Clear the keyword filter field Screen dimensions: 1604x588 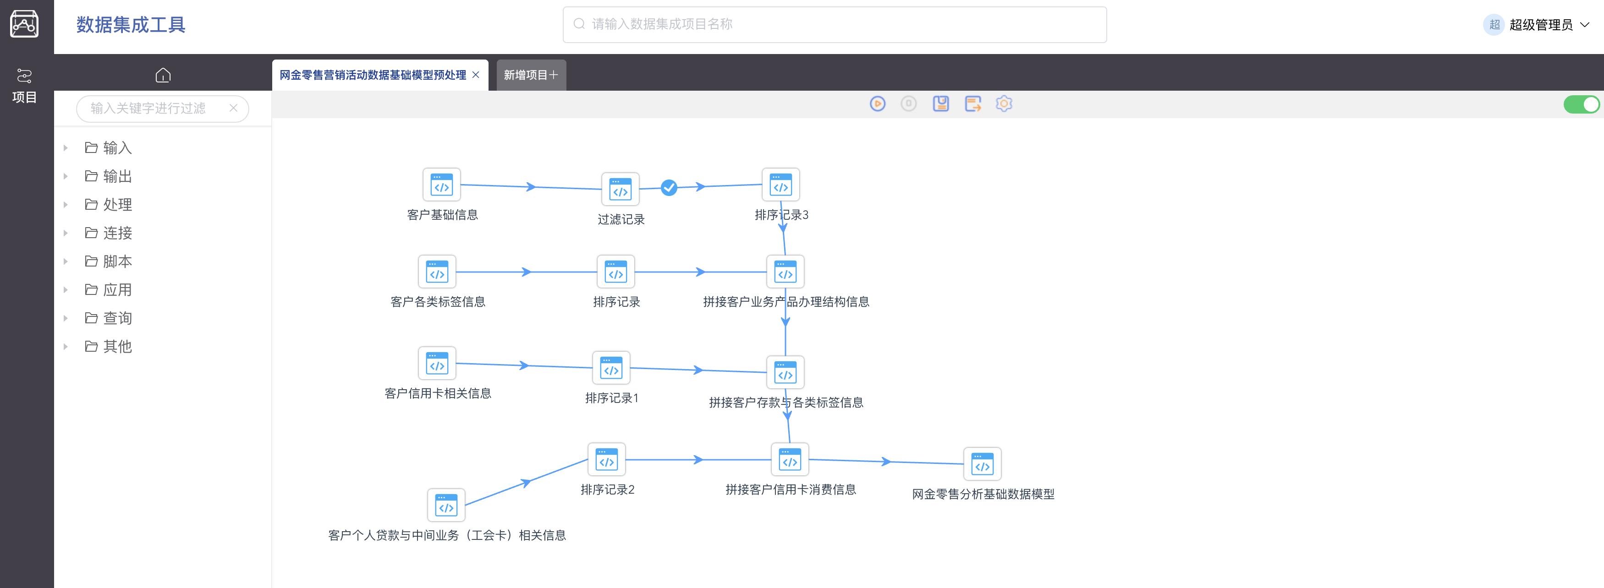(234, 108)
